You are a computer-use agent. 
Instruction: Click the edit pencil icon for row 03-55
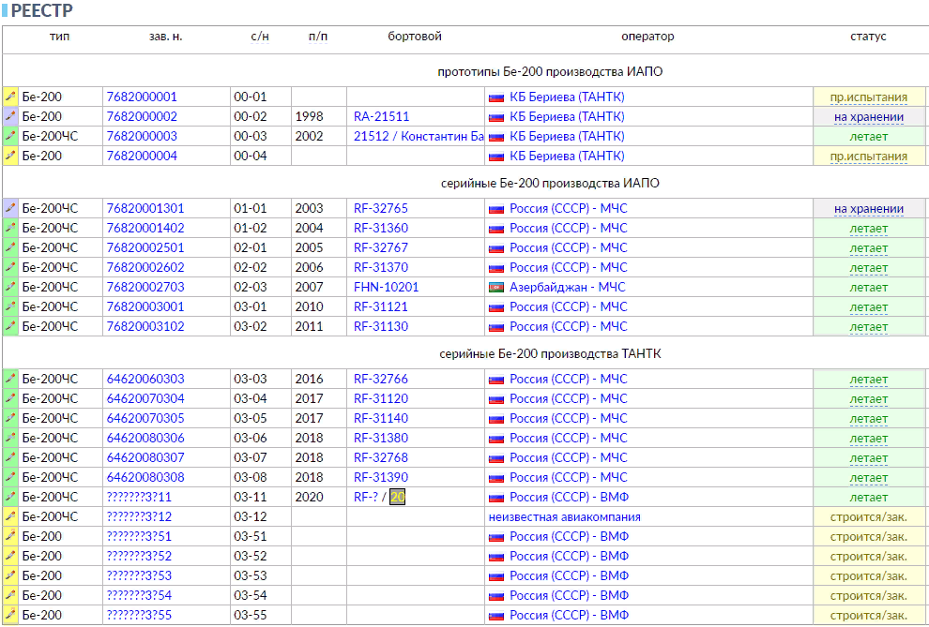[10, 615]
